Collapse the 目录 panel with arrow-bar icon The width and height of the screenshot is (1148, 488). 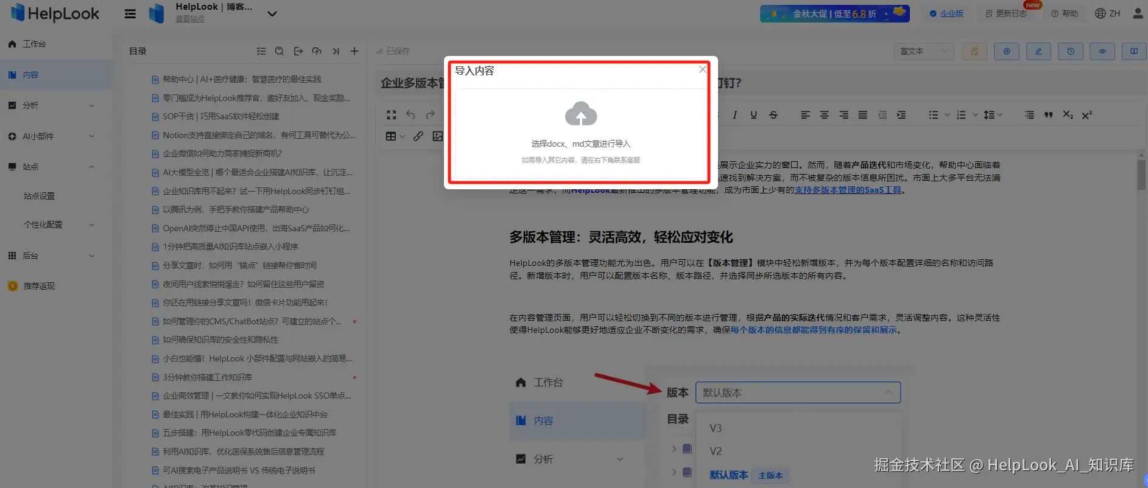click(336, 51)
